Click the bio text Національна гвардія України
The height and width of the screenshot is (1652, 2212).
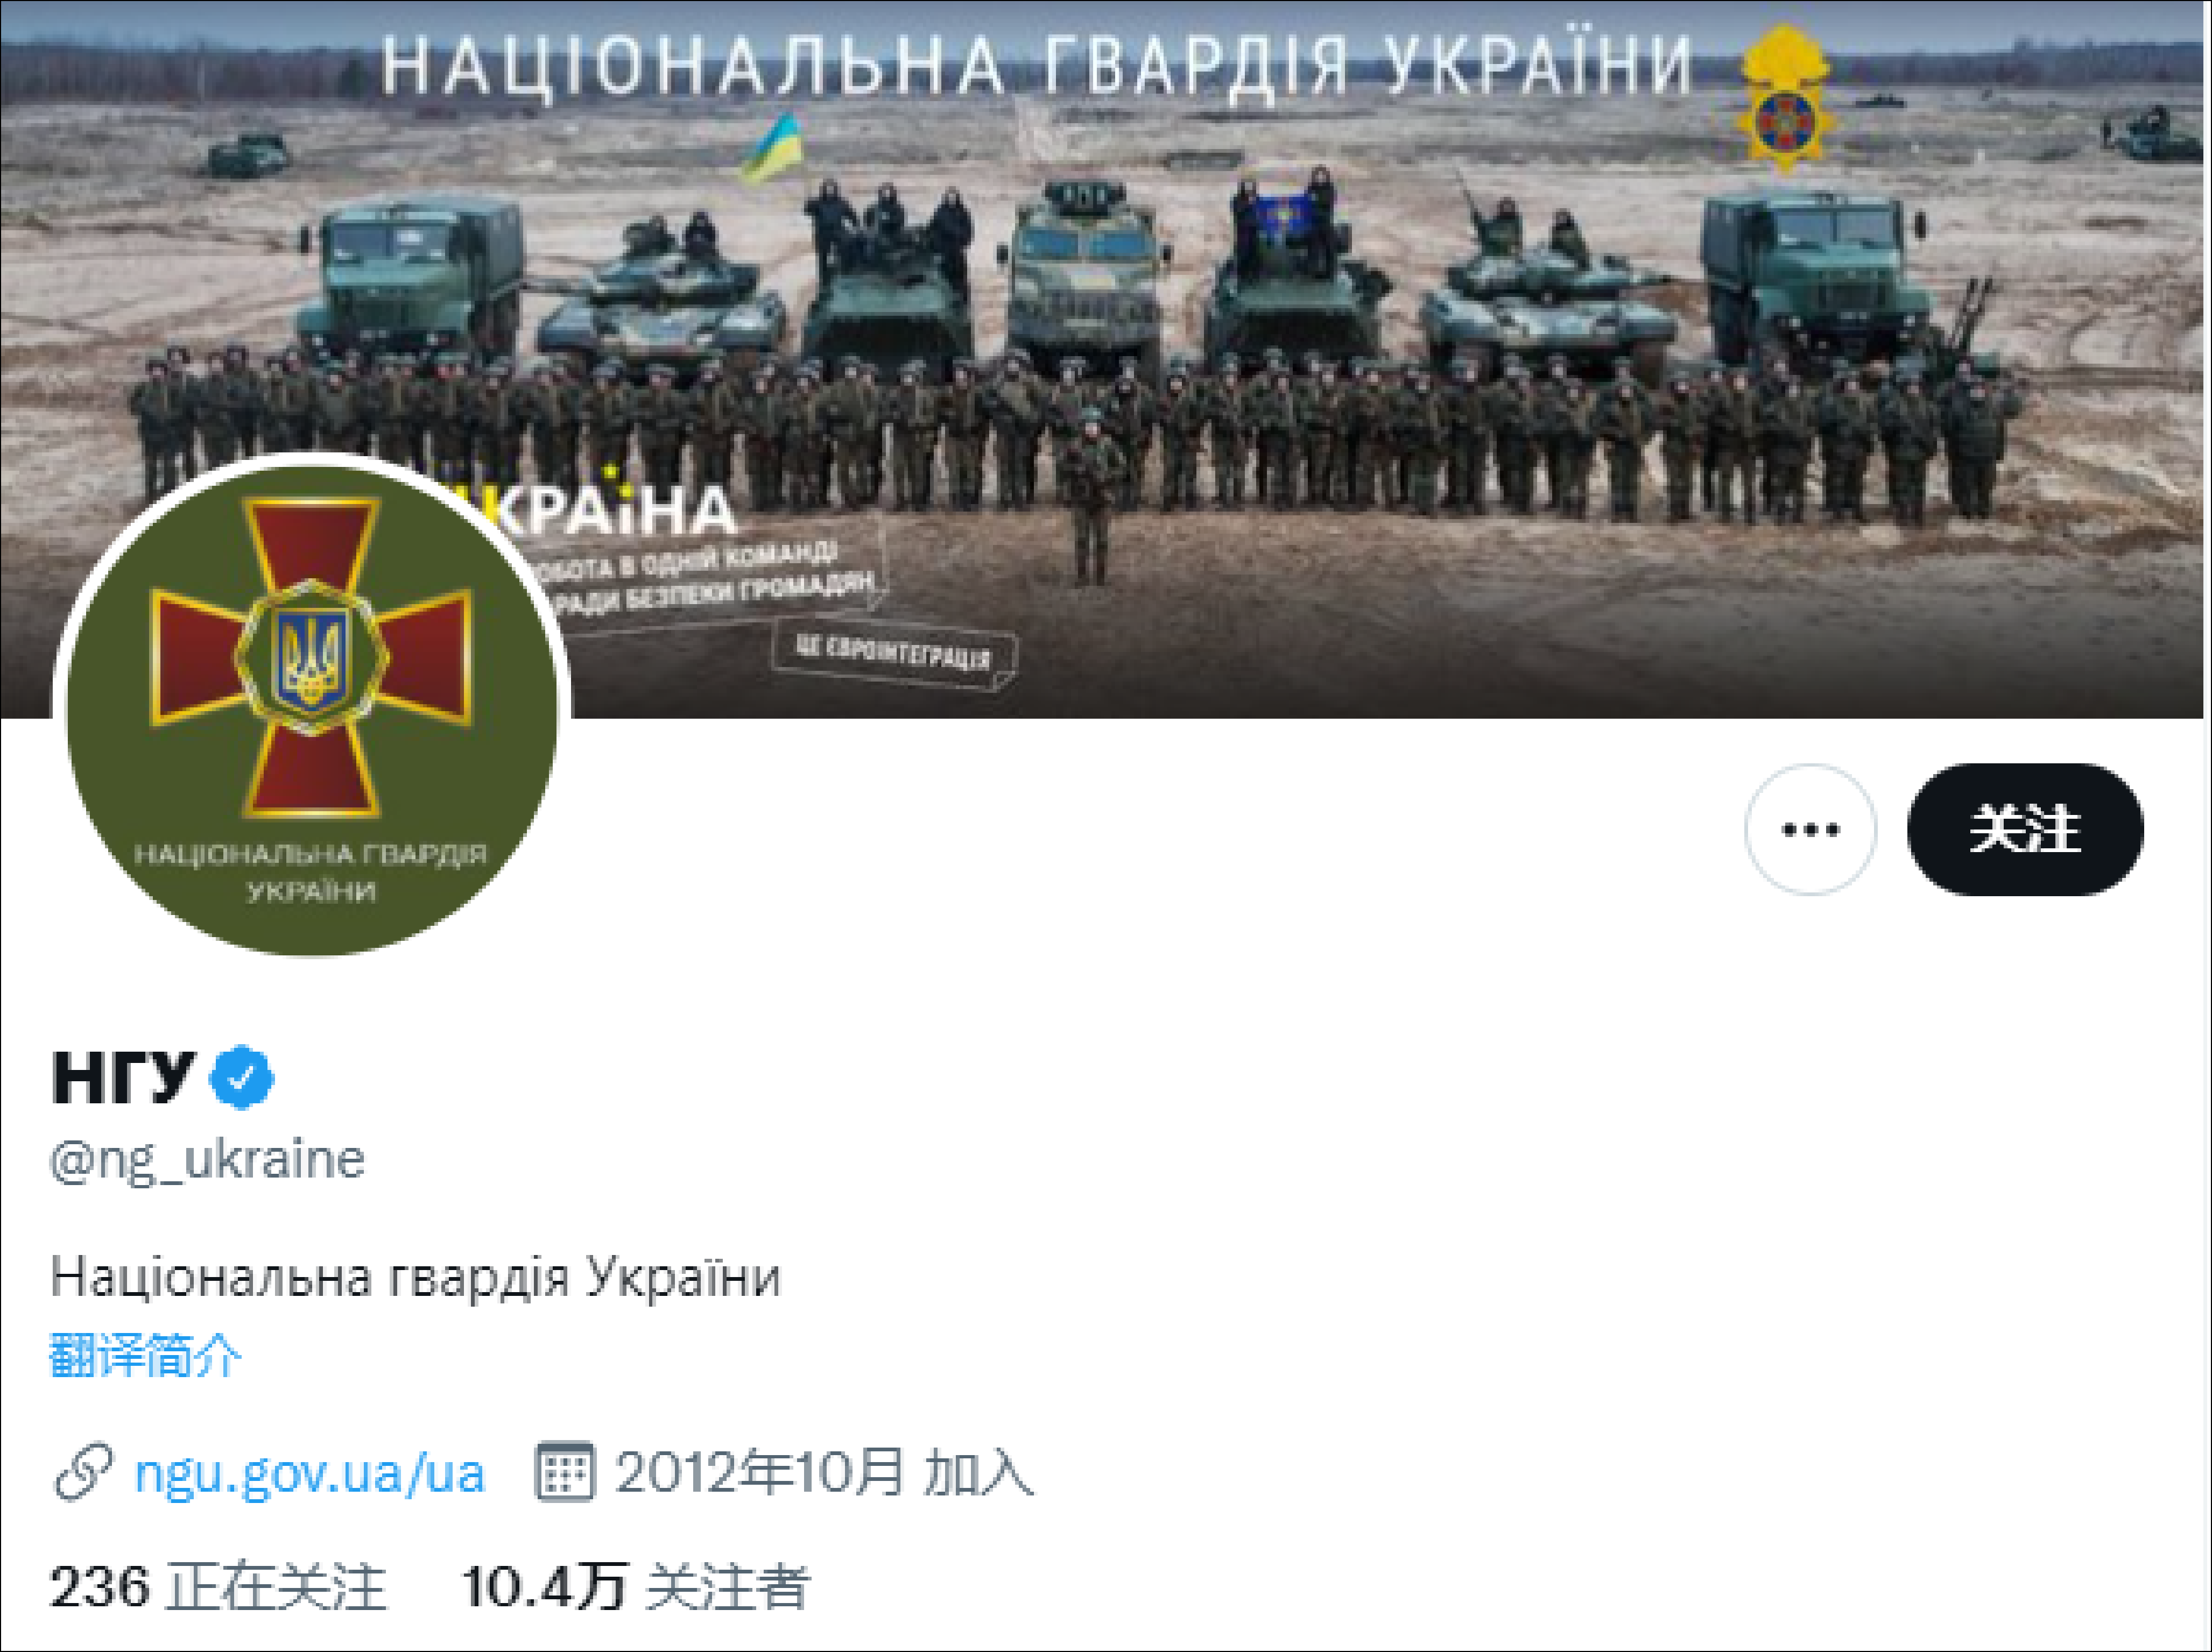[416, 1276]
